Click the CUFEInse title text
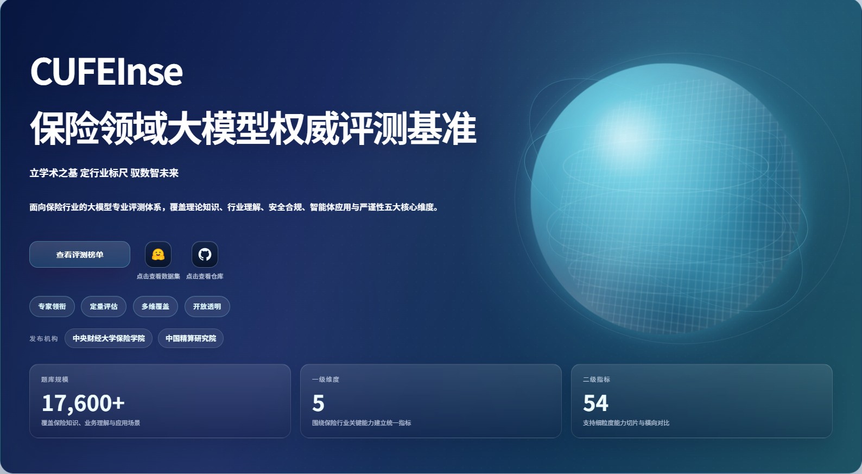862x474 pixels. coord(106,72)
